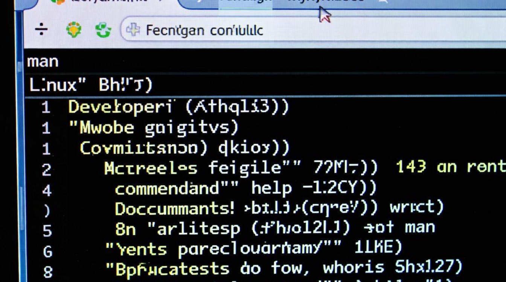The image size is (506, 282).
Task: Click the bookmark icon inside the address bar
Action: point(133,29)
